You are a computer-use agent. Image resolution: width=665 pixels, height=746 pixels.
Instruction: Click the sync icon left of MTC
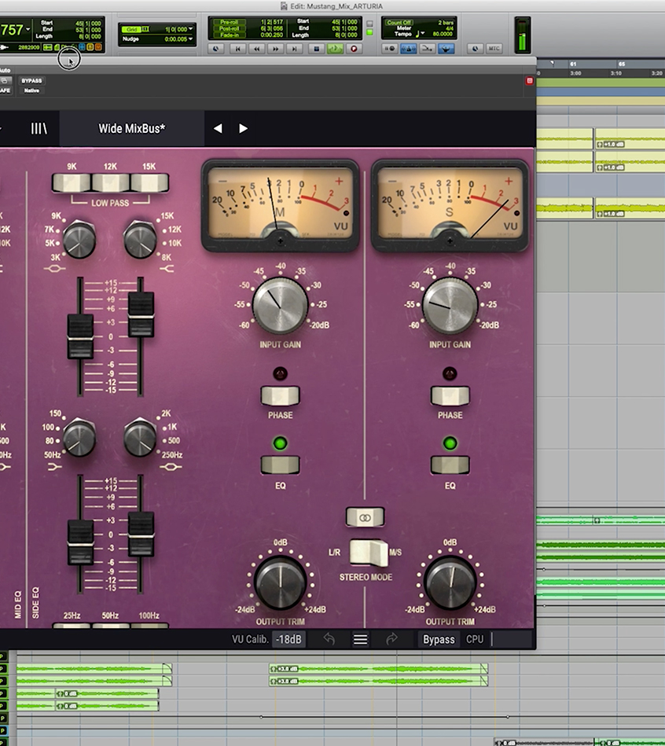pos(476,49)
